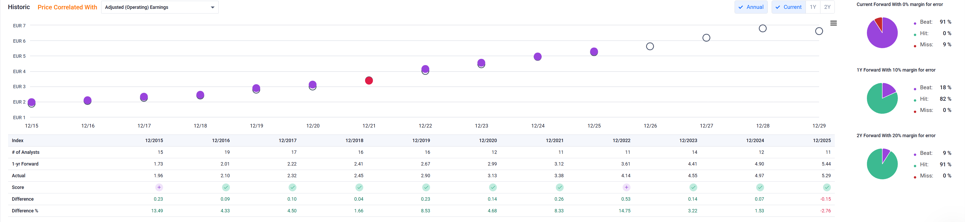Screen dimensions: 965x222
Task: Select the hollow estimate point at 12/29
Action: click(x=819, y=31)
